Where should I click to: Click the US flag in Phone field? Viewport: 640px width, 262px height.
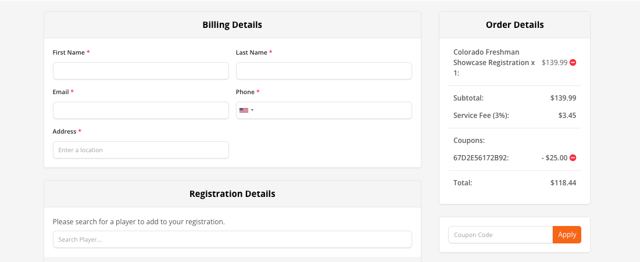click(x=244, y=110)
